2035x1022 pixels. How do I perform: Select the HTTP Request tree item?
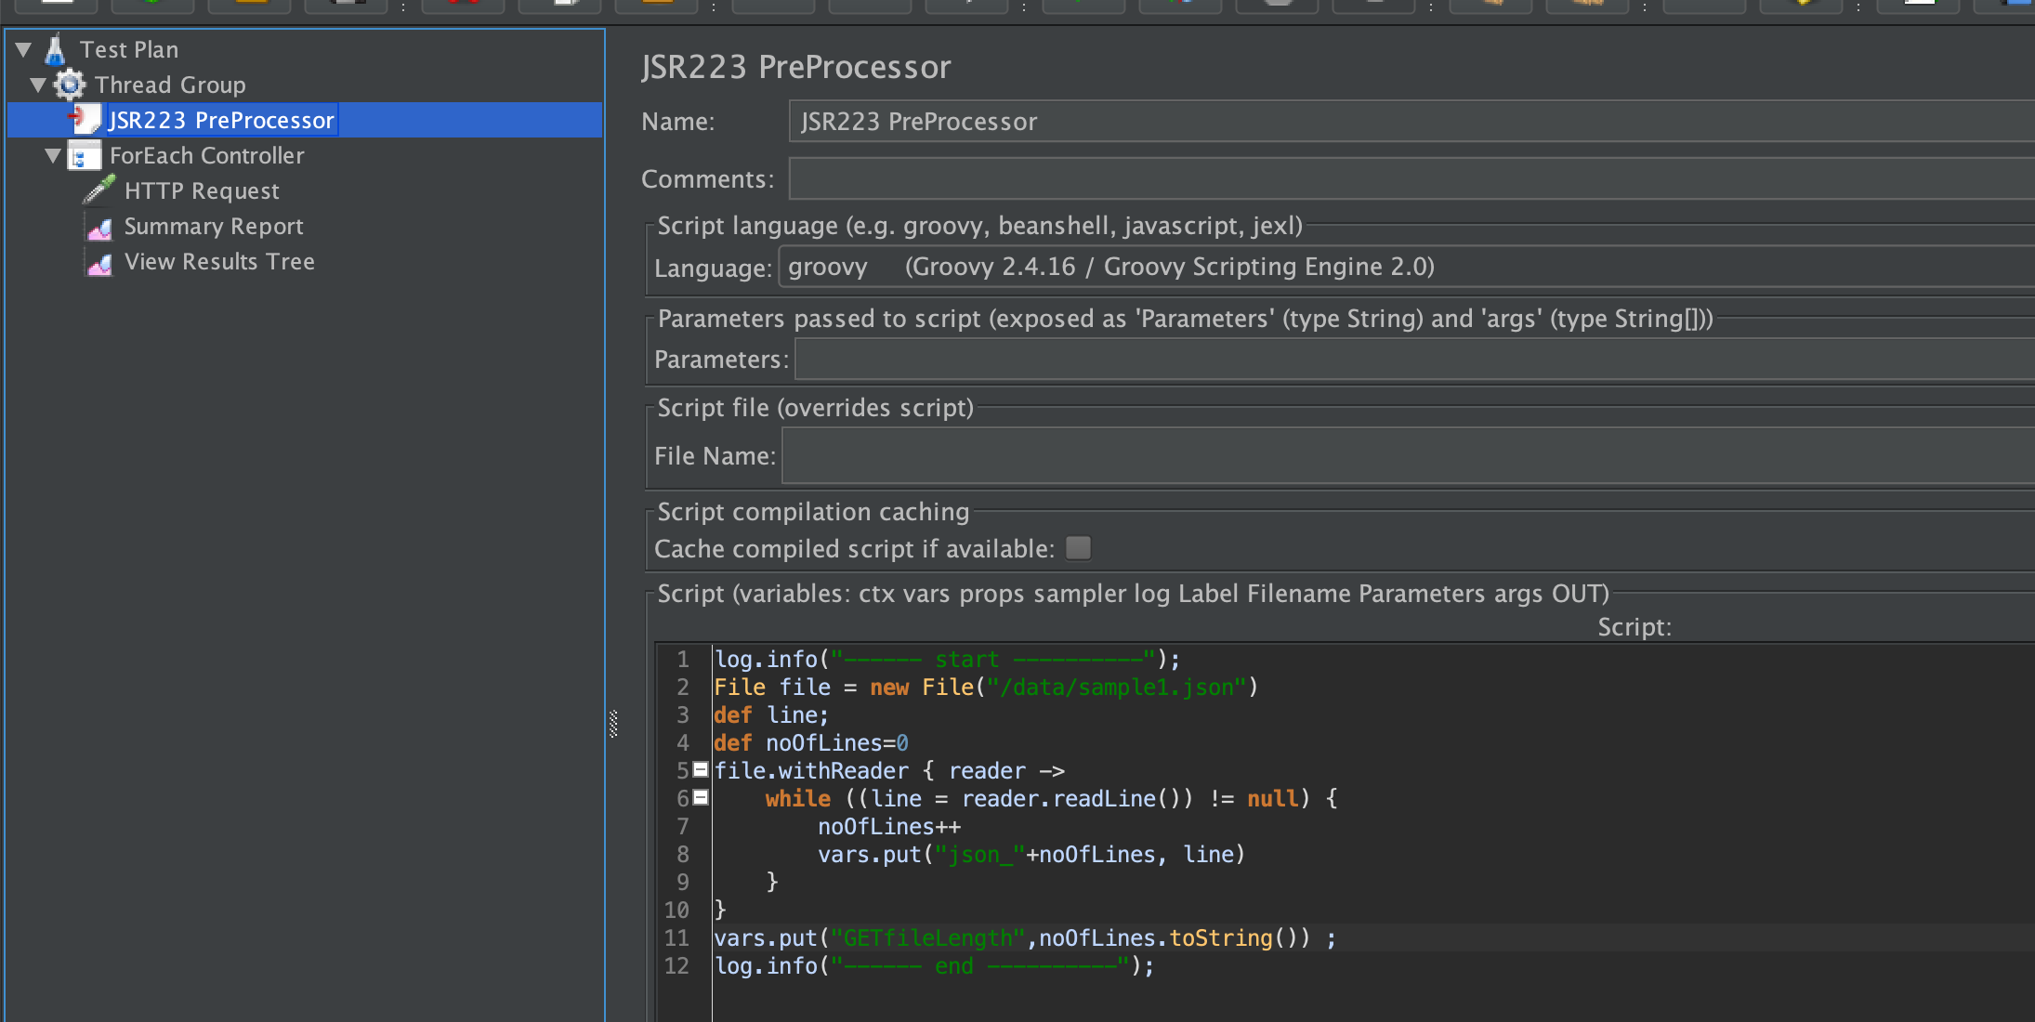click(x=202, y=190)
